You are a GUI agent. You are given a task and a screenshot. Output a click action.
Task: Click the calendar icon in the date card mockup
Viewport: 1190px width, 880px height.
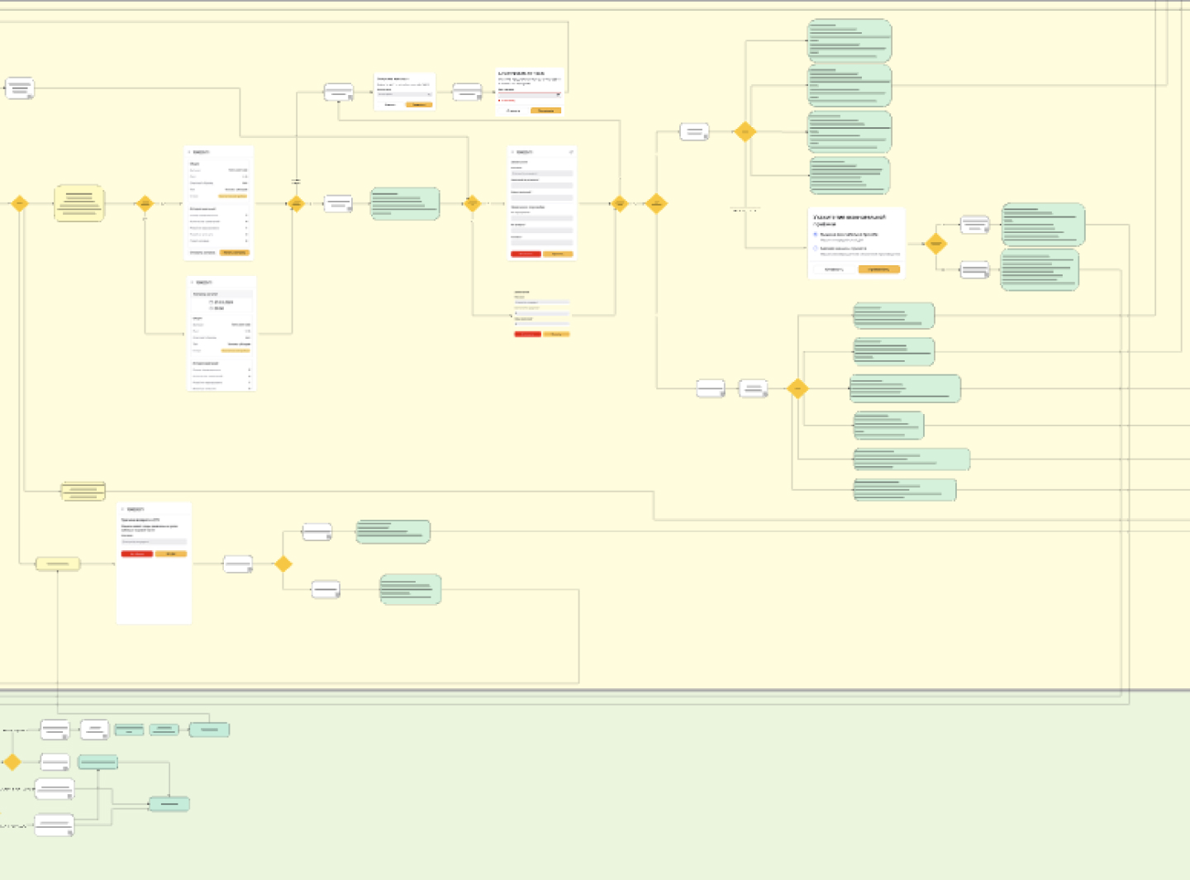(x=212, y=302)
